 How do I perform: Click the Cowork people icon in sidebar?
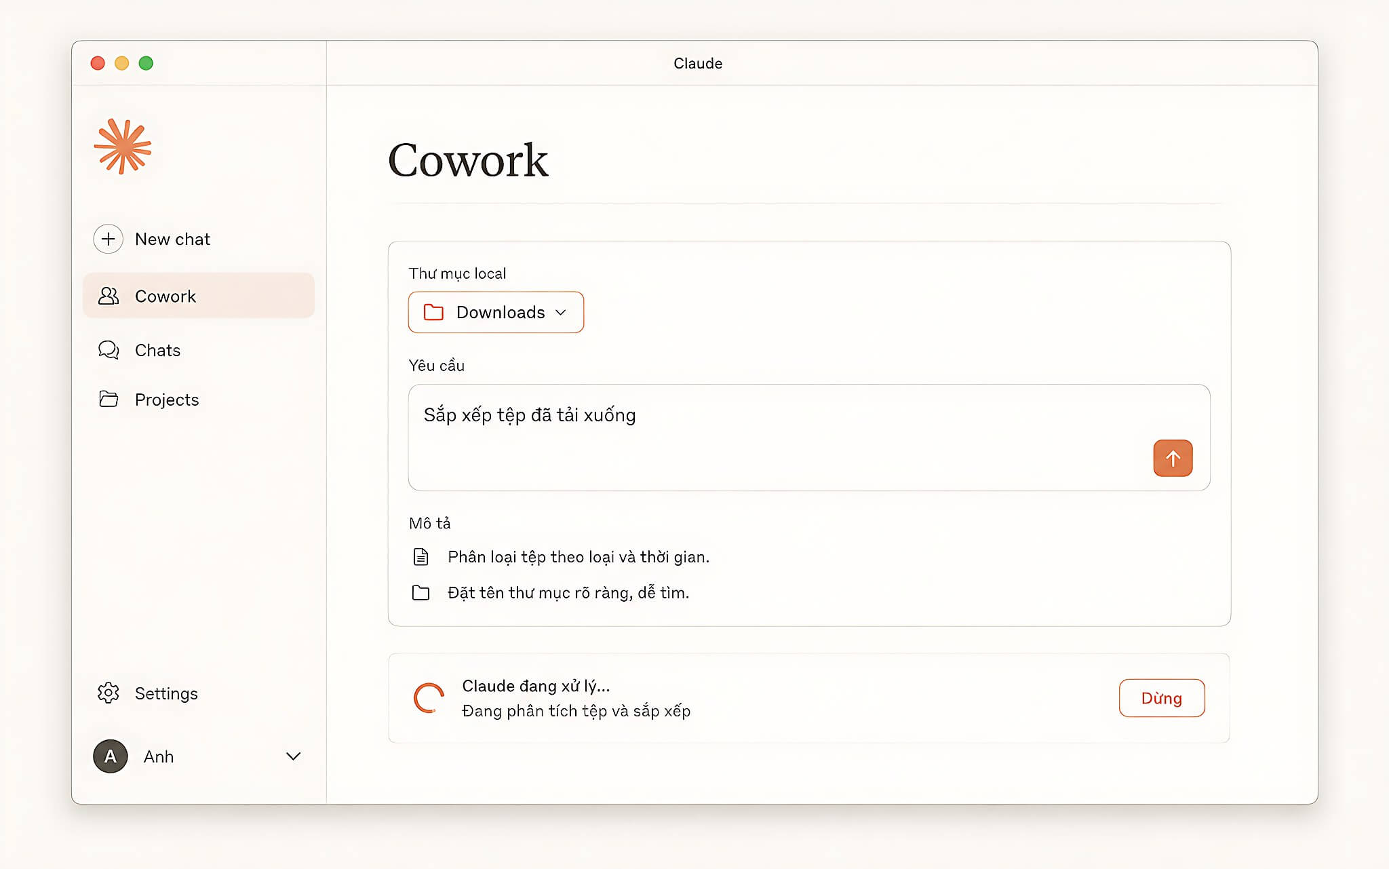[x=109, y=296]
